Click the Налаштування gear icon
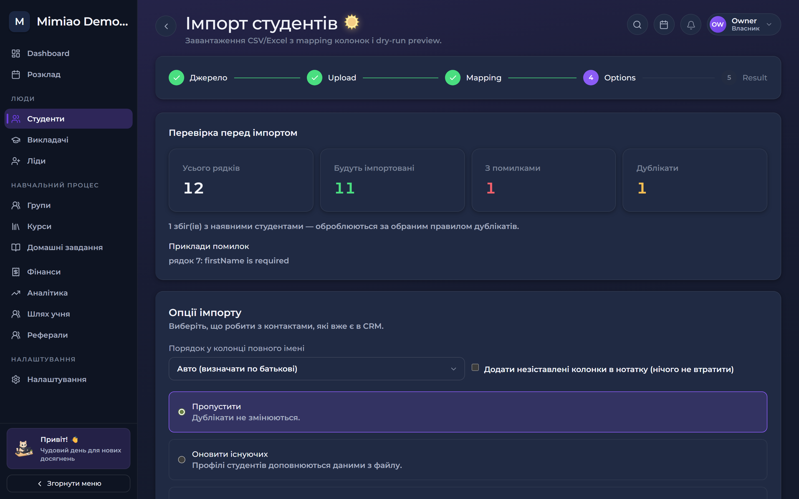Viewport: 799px width, 499px height. (x=16, y=380)
